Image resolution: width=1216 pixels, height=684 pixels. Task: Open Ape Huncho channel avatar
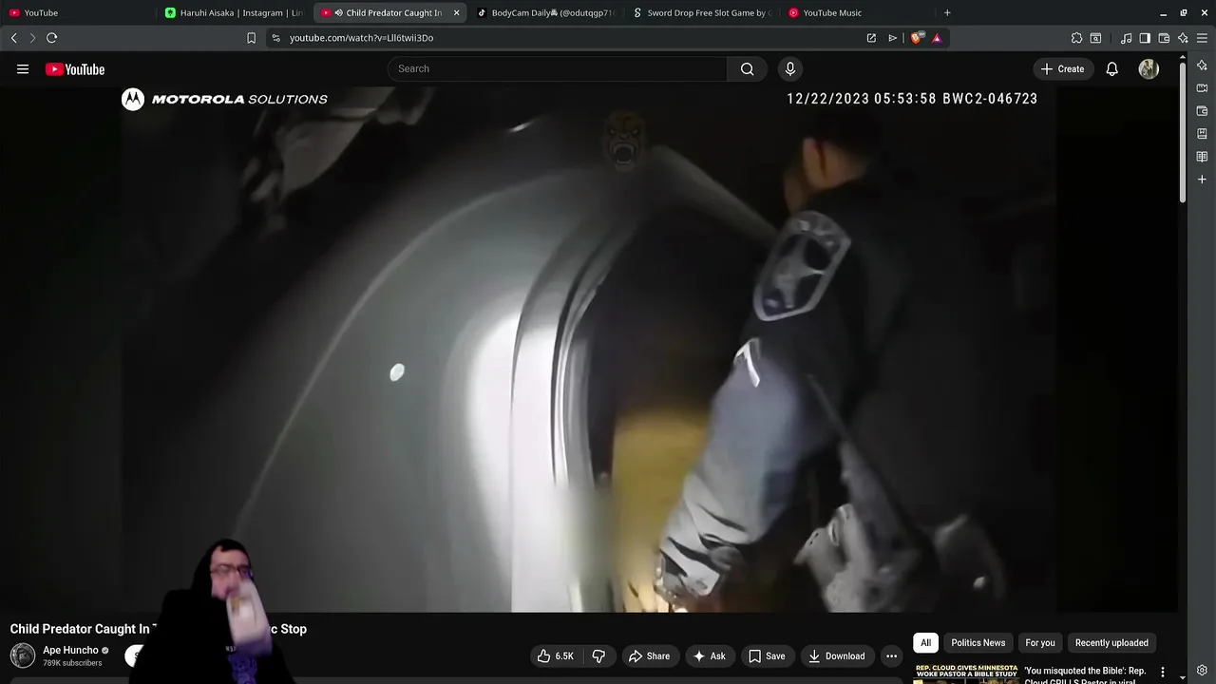tap(23, 655)
